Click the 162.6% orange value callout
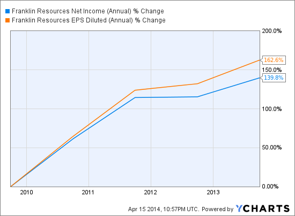 pos(274,60)
